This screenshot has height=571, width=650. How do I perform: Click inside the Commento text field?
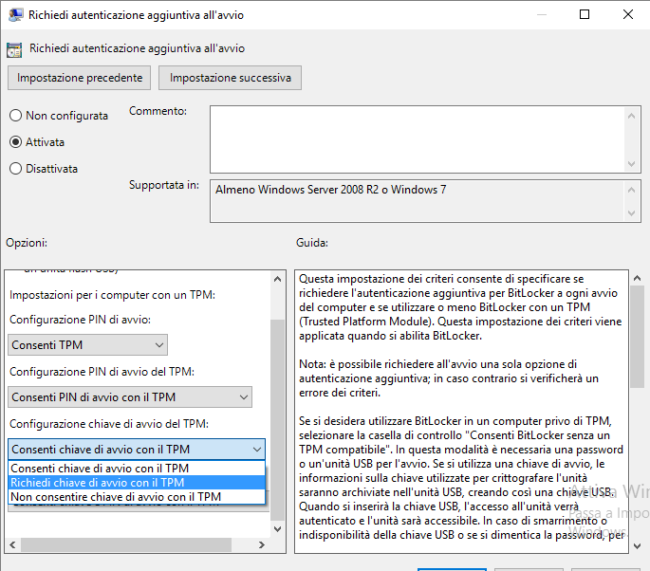coord(418,138)
